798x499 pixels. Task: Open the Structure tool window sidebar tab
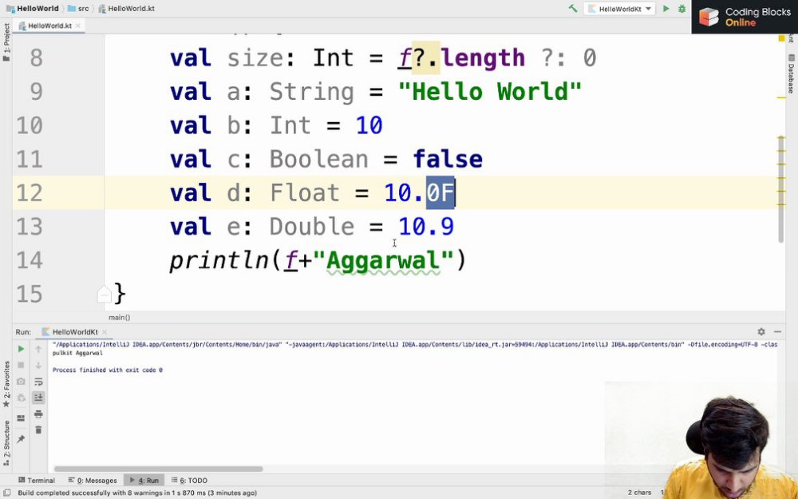click(x=6, y=442)
